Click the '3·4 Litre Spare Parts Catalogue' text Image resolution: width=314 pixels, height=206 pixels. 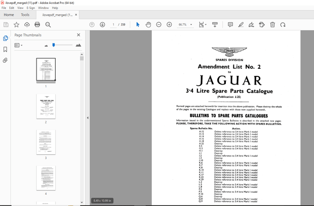coord(229,91)
